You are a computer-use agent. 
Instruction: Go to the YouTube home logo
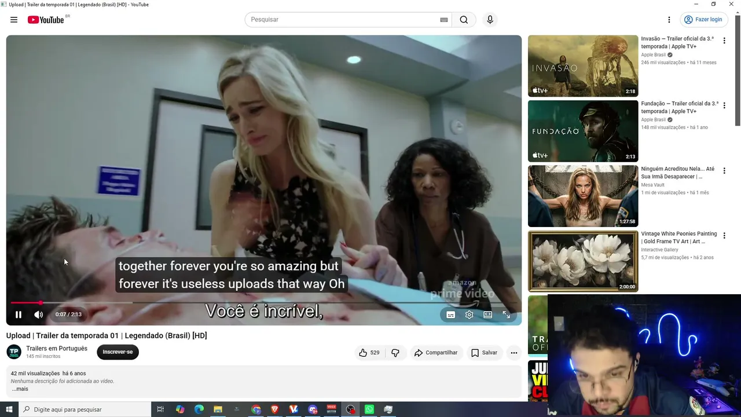[x=46, y=20]
